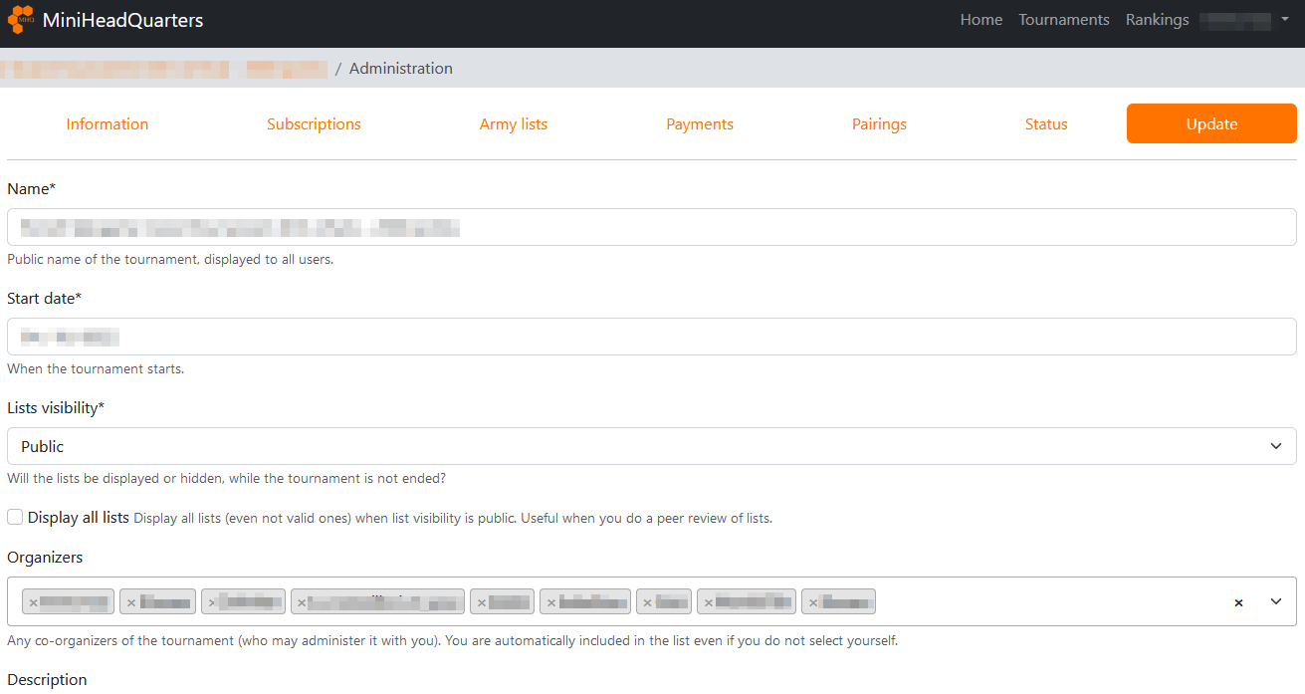The width and height of the screenshot is (1305, 694).
Task: Switch to the Information tab
Action: point(108,124)
